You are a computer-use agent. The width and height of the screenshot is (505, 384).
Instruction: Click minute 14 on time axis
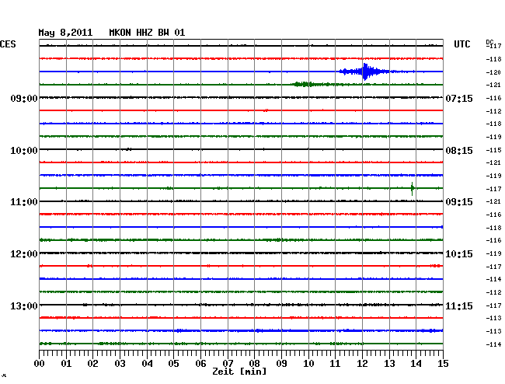(x=416, y=364)
